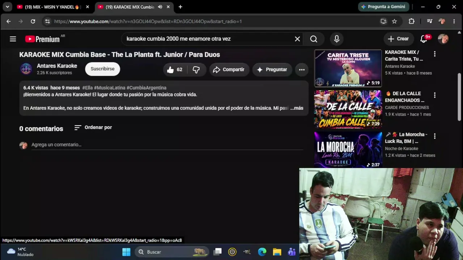Open Chrome three-dot menu
The image size is (463, 260).
click(x=454, y=21)
